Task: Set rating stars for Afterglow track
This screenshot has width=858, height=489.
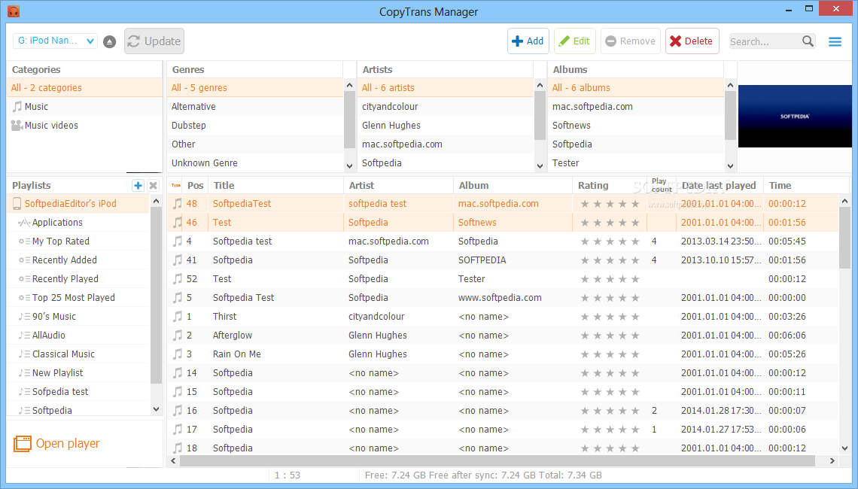Action: pyautogui.click(x=610, y=336)
